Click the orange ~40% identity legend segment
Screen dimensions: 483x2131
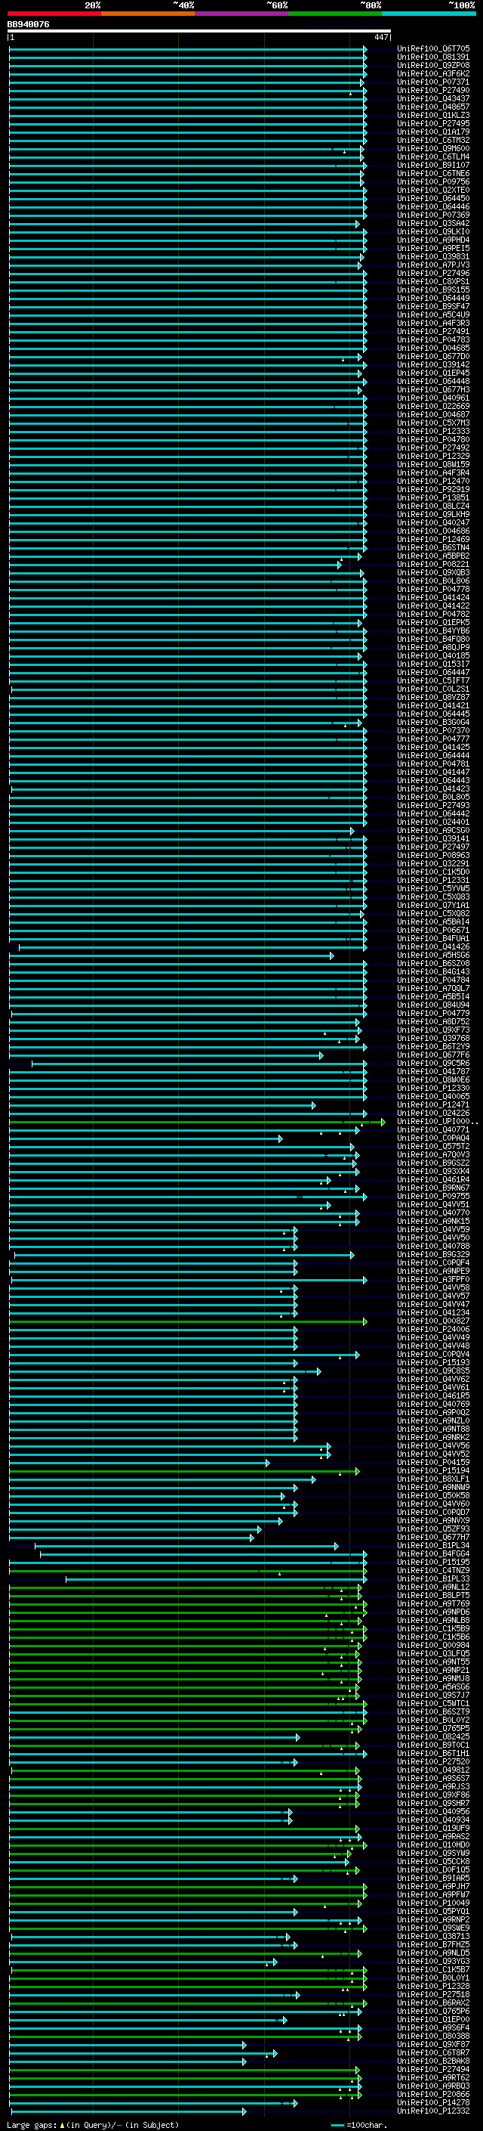[x=147, y=14]
